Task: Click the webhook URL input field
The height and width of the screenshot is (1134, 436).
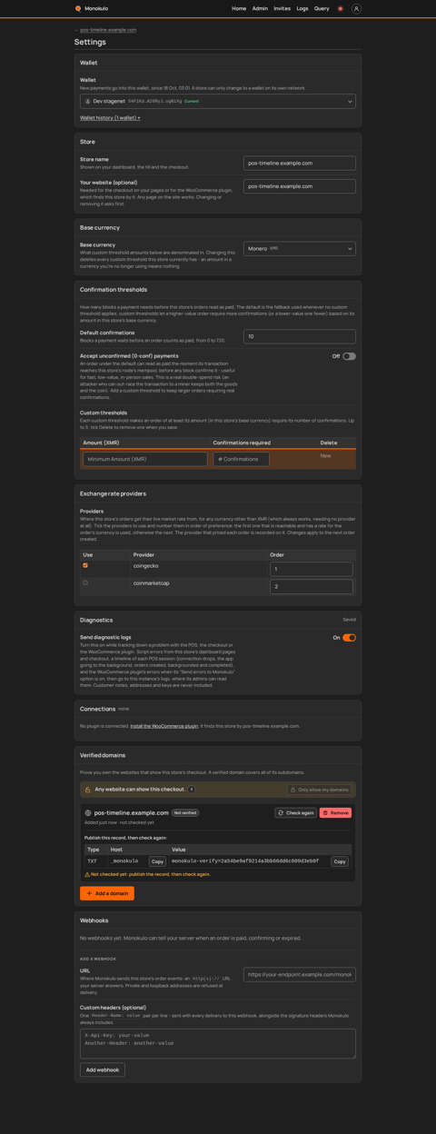Action: pos(300,974)
